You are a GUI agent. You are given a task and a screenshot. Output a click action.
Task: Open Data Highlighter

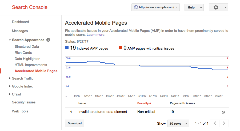pos(27,59)
